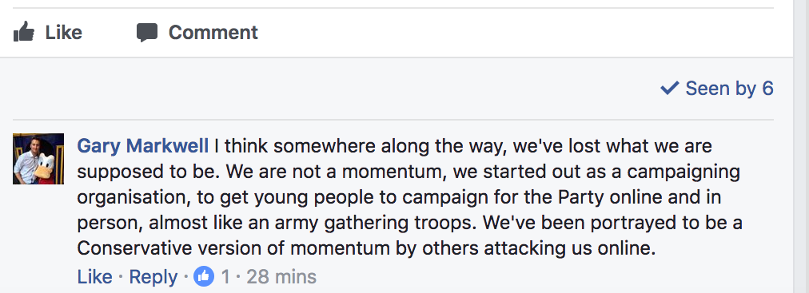This screenshot has width=809, height=293.
Task: Open Gary Markwell's profile via his name
Action: click(143, 146)
